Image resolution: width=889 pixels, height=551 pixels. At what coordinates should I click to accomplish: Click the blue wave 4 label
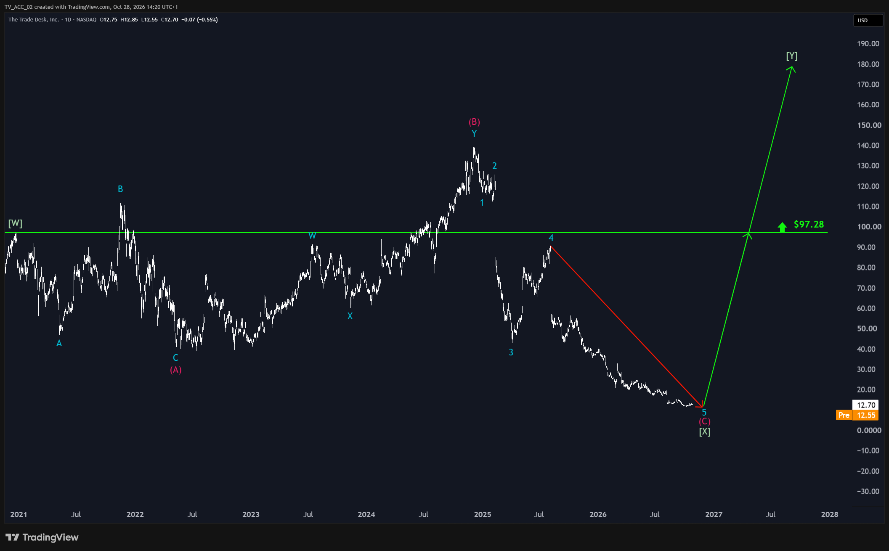click(x=551, y=238)
